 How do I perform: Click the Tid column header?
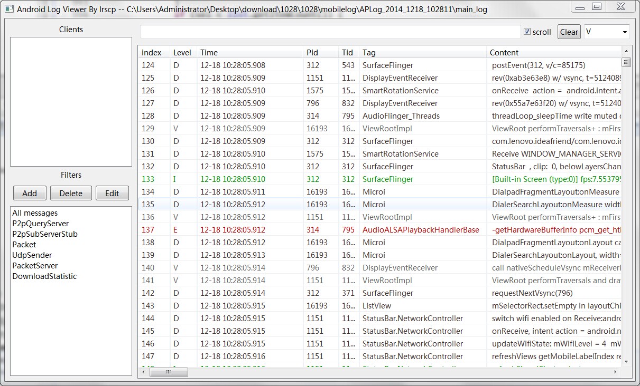click(349, 52)
